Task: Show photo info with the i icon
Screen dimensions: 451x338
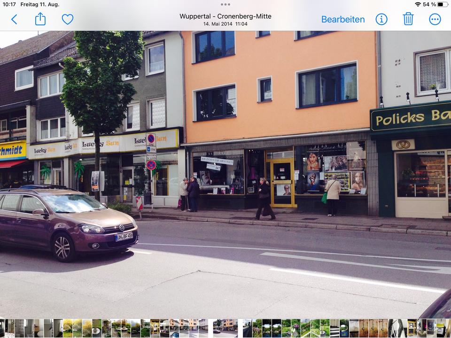Action: [381, 19]
